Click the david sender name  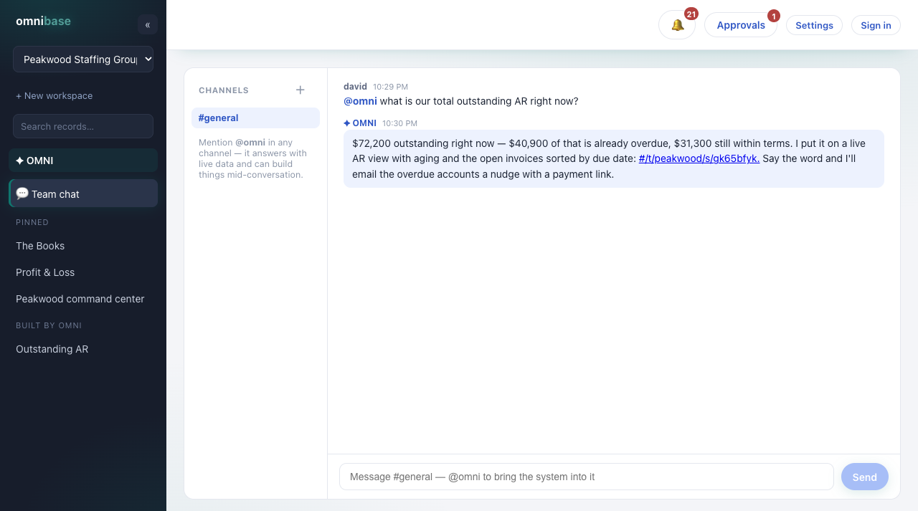pyautogui.click(x=355, y=86)
